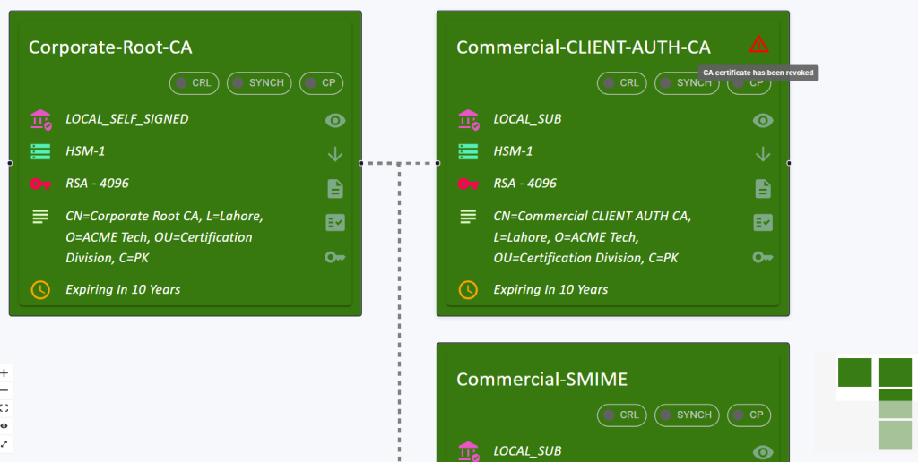Click the checklist icon on Corporate-Root-CA
The image size is (918, 462).
point(335,223)
